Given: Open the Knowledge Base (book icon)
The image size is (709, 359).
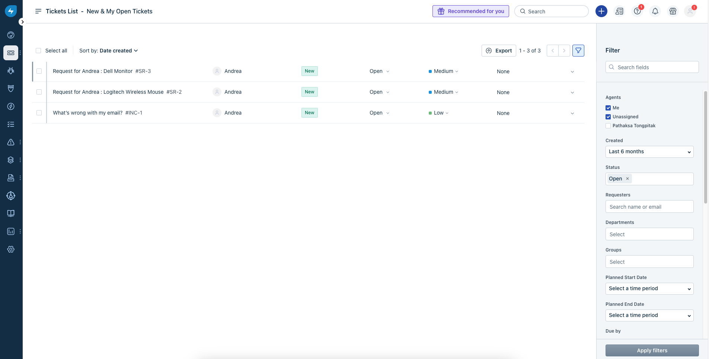Looking at the screenshot, I should [11, 213].
